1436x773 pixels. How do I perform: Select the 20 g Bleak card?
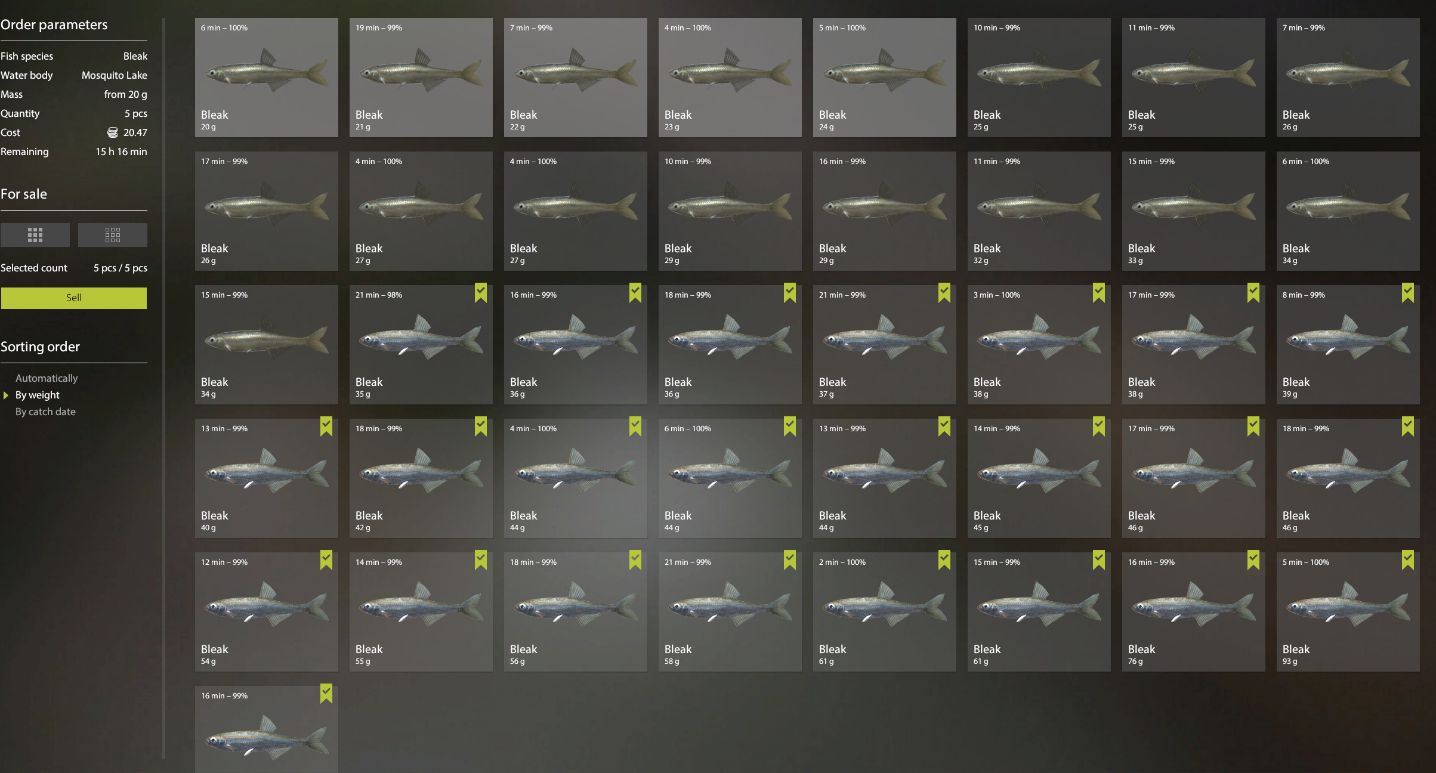pos(267,78)
